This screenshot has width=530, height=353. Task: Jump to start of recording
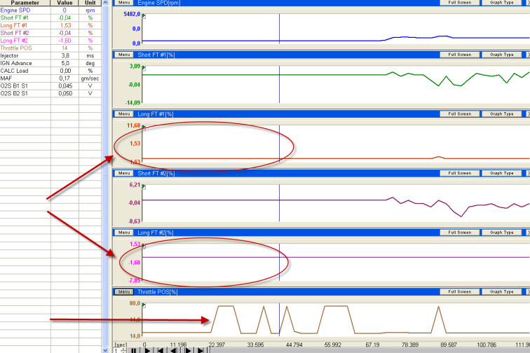(160, 350)
